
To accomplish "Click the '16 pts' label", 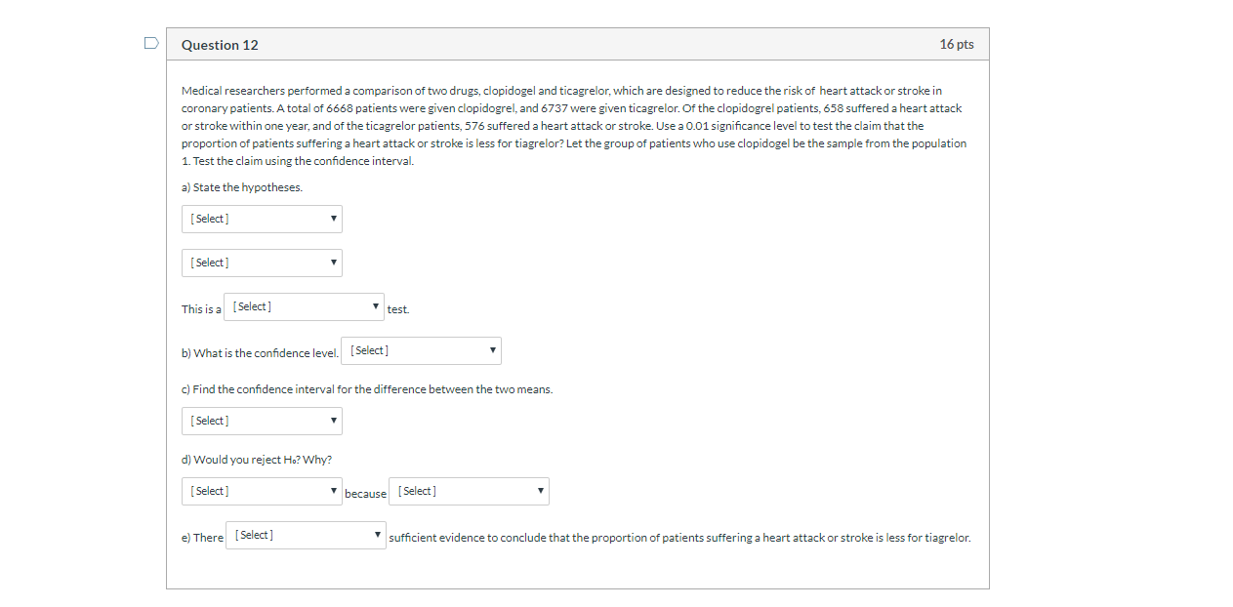I will click(957, 44).
